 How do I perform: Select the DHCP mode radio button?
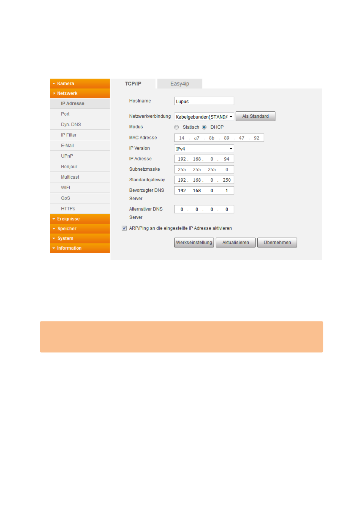click(x=204, y=127)
